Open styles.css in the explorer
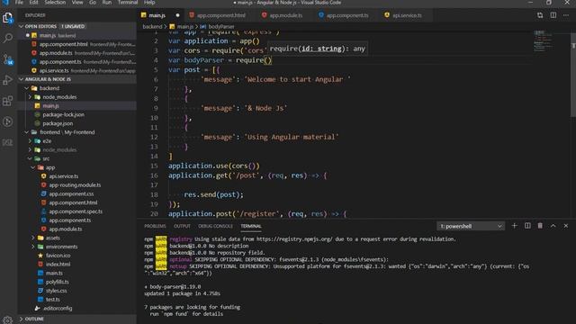Image resolution: width=576 pixels, height=324 pixels. click(77, 291)
